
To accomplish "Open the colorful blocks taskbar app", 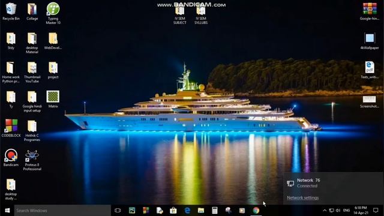I will (x=146, y=211).
